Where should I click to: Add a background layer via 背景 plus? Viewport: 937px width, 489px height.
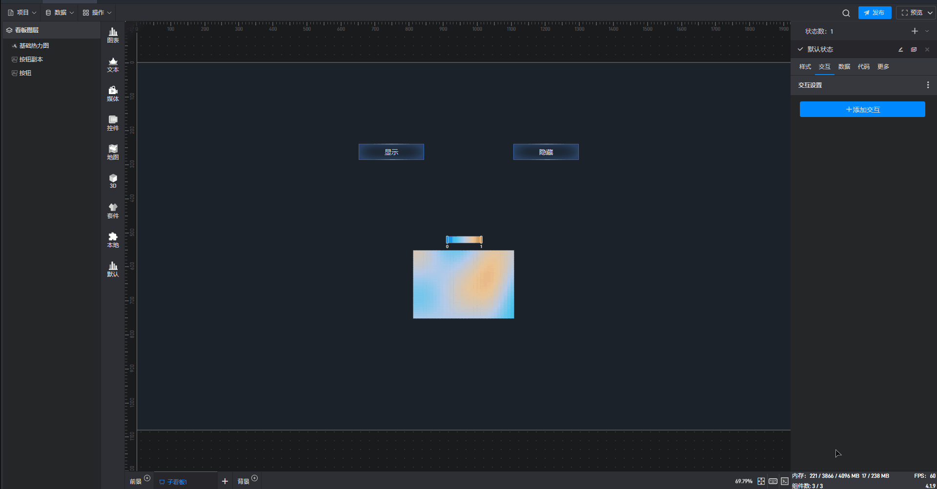254,478
